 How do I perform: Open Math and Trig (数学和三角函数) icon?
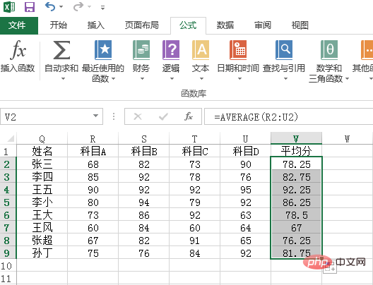pos(329,50)
